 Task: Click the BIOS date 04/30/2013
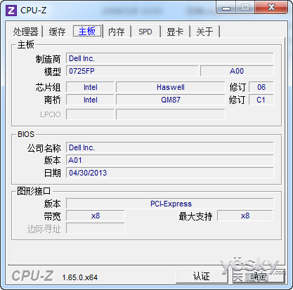point(170,173)
